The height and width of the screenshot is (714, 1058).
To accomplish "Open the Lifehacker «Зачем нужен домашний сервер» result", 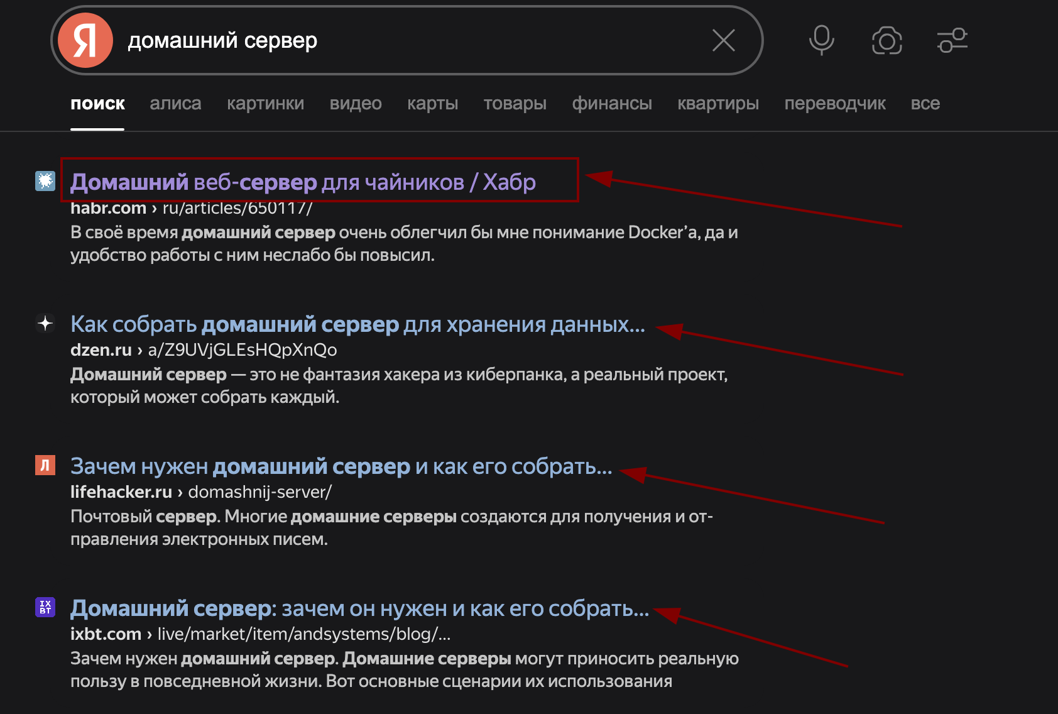I will tap(341, 466).
